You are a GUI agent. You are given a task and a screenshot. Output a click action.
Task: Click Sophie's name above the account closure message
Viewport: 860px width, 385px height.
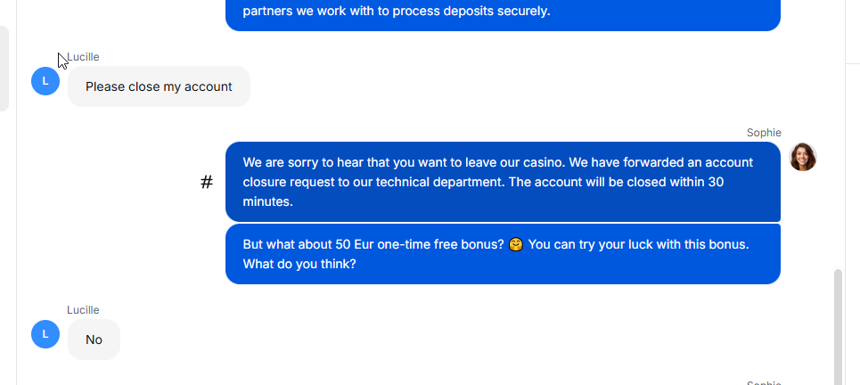pyautogui.click(x=764, y=133)
